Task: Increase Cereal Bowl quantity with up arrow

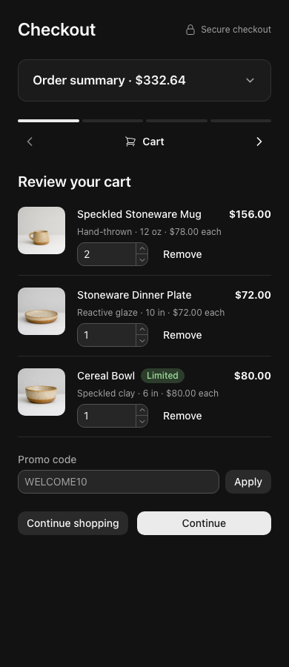Action: coord(142,410)
